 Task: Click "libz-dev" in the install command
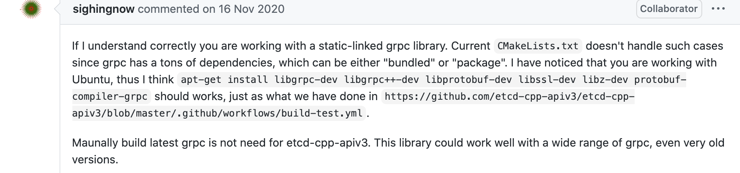(605, 80)
